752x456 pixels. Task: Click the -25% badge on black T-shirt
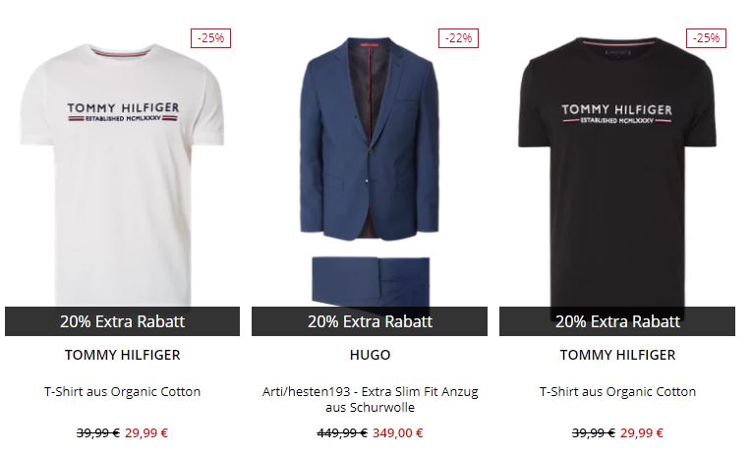point(706,38)
